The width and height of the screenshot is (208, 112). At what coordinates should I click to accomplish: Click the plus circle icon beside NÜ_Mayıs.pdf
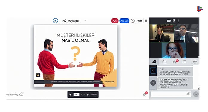click(56, 21)
